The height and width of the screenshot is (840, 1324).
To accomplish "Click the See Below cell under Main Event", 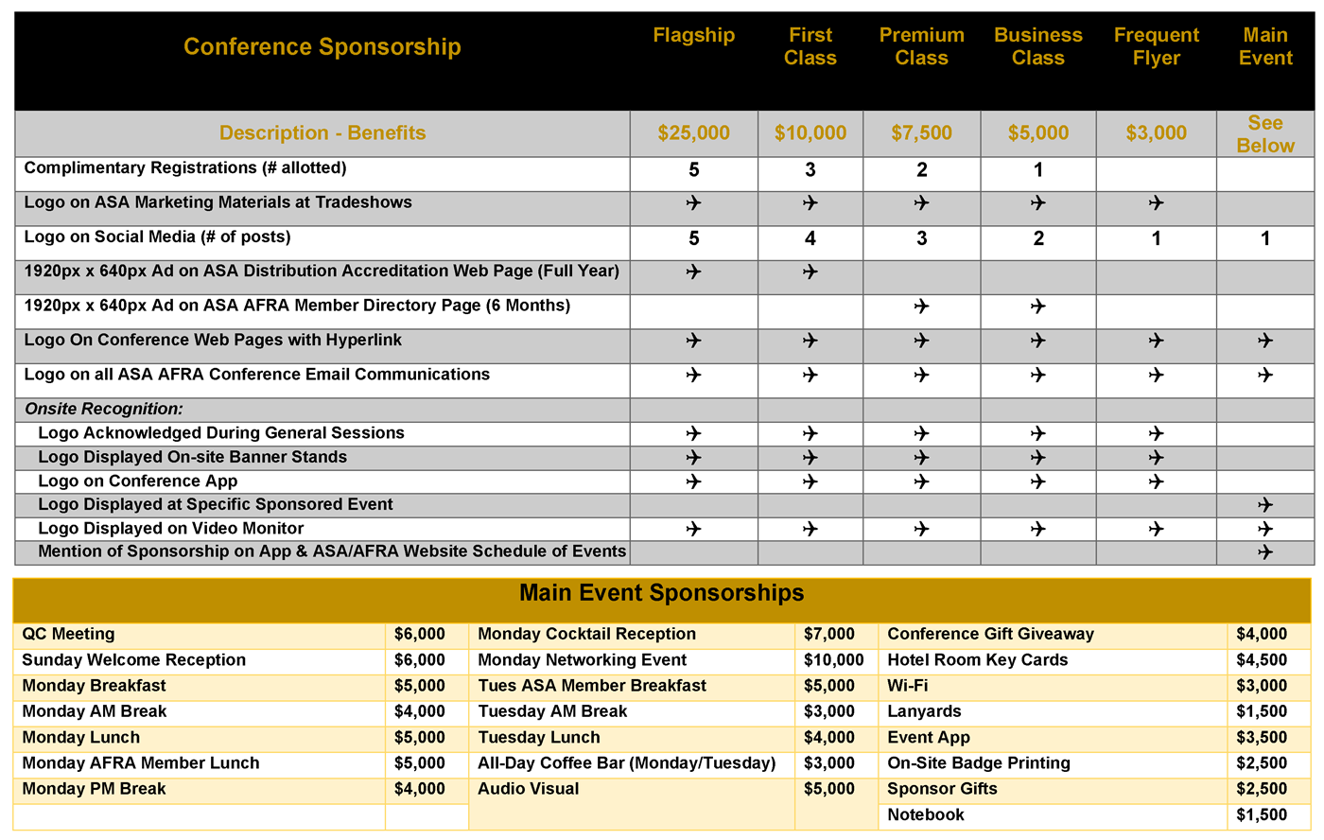I will 1264,134.
